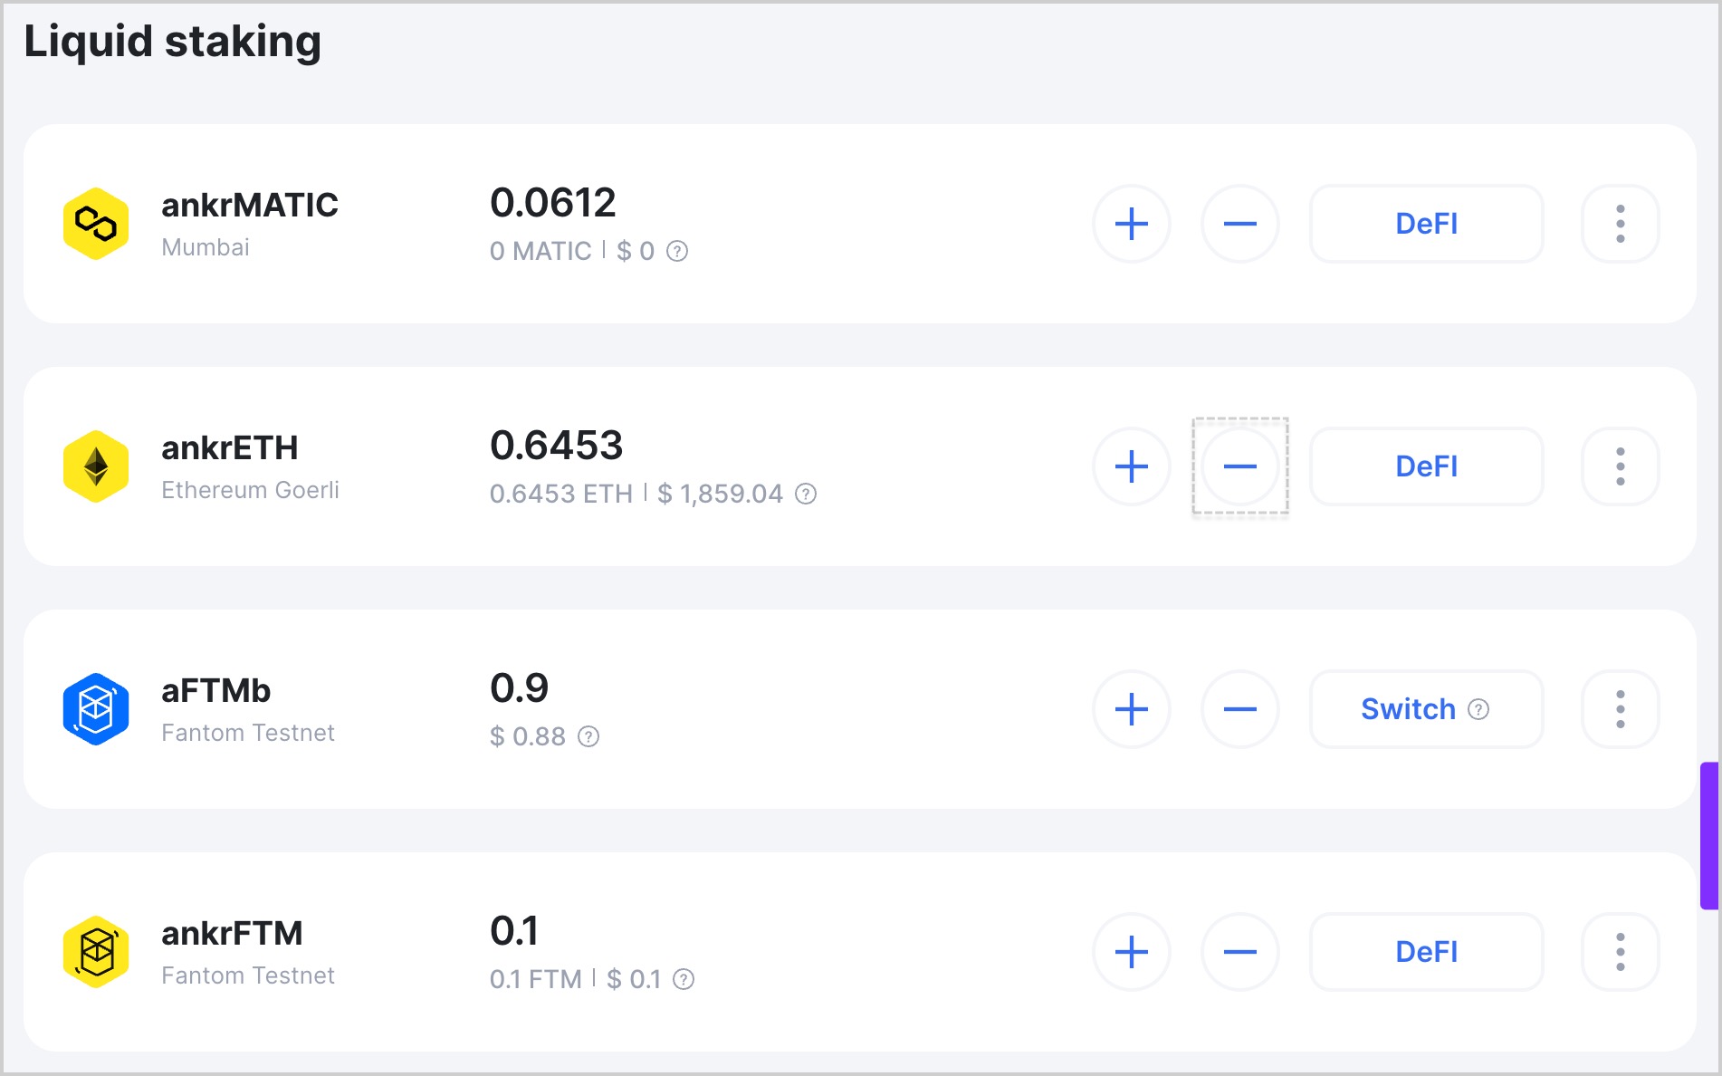The height and width of the screenshot is (1076, 1722).
Task: Open the three-dot menu for ankrMATIC
Action: tap(1620, 224)
